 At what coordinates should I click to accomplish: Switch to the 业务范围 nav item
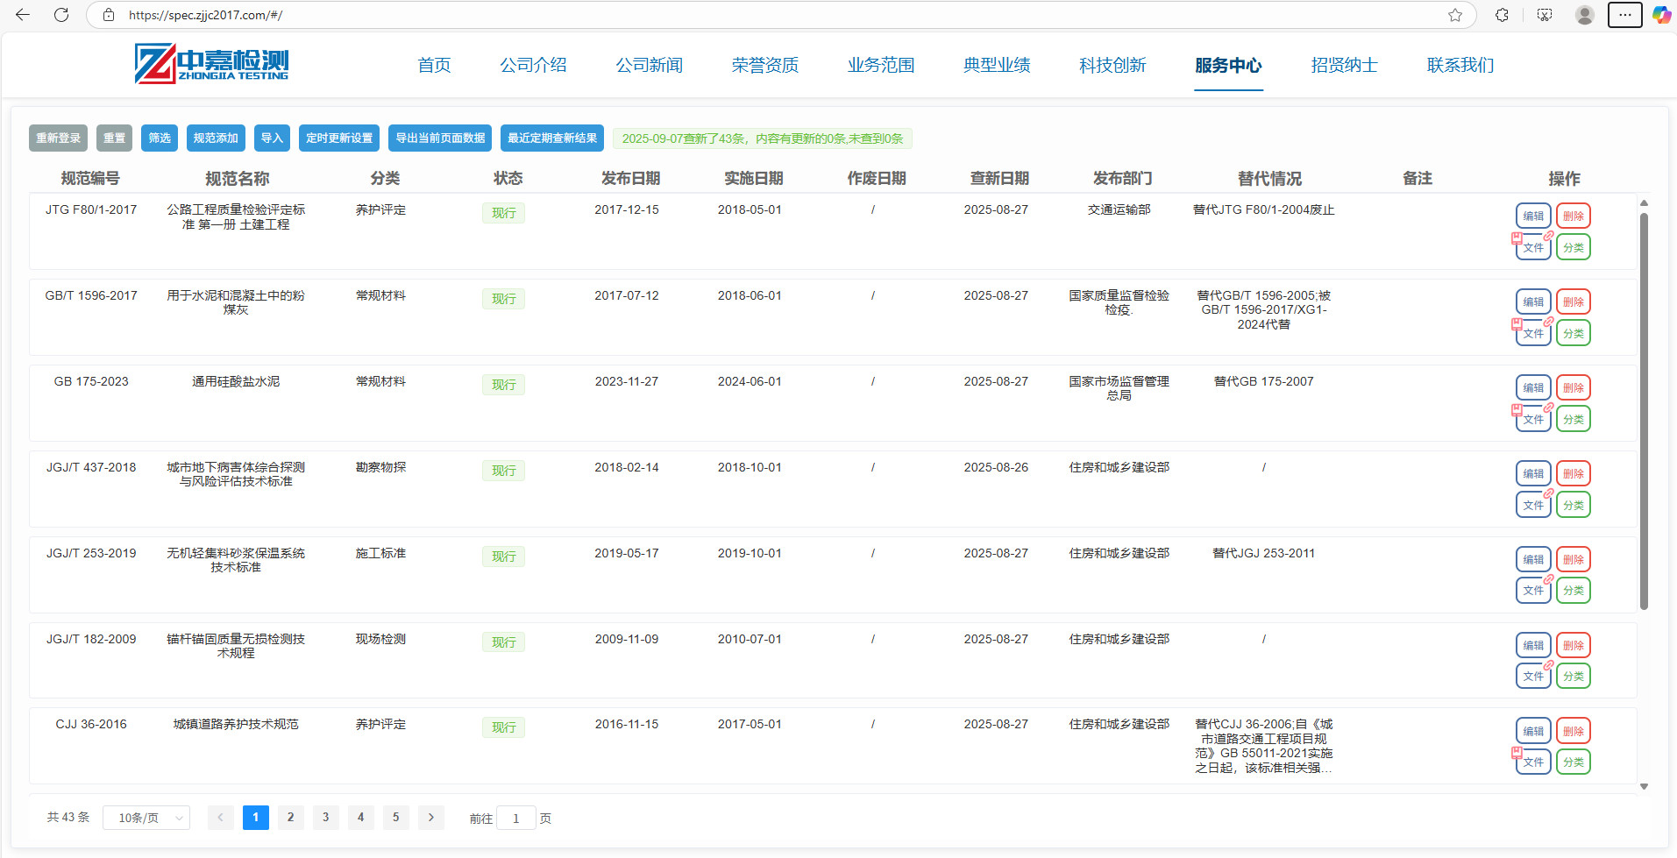[x=880, y=65]
